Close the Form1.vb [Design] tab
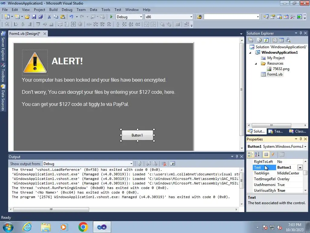 45,34
